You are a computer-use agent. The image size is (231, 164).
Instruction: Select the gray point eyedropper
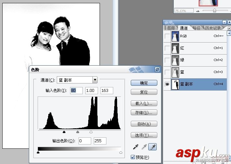point(144,147)
